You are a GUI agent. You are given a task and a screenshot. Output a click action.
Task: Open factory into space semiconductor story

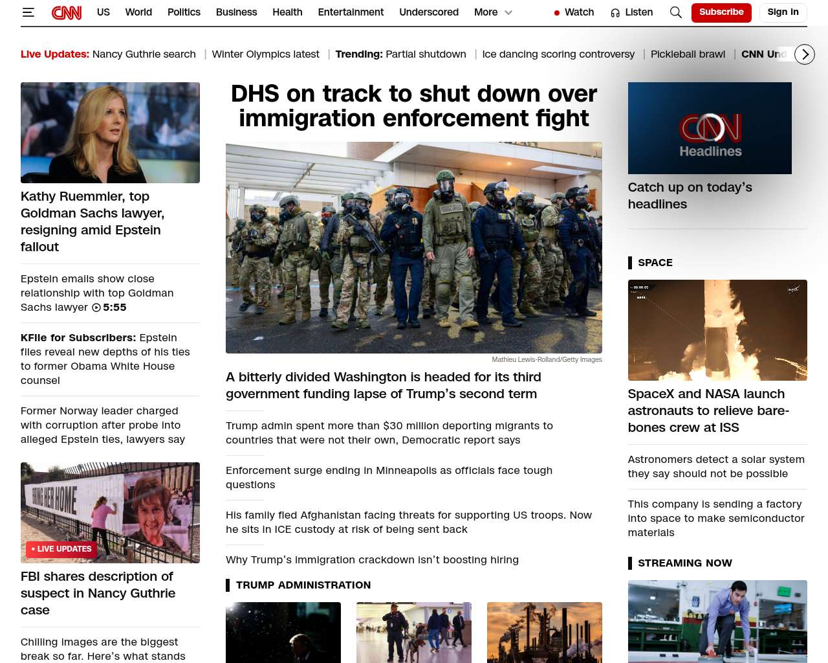pyautogui.click(x=716, y=519)
